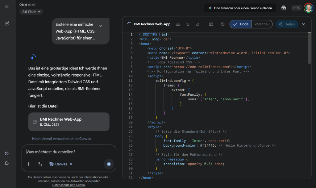Open the 2.5 Flash model dropdown
Viewport: 316px width, 188px height.
click(x=31, y=12)
